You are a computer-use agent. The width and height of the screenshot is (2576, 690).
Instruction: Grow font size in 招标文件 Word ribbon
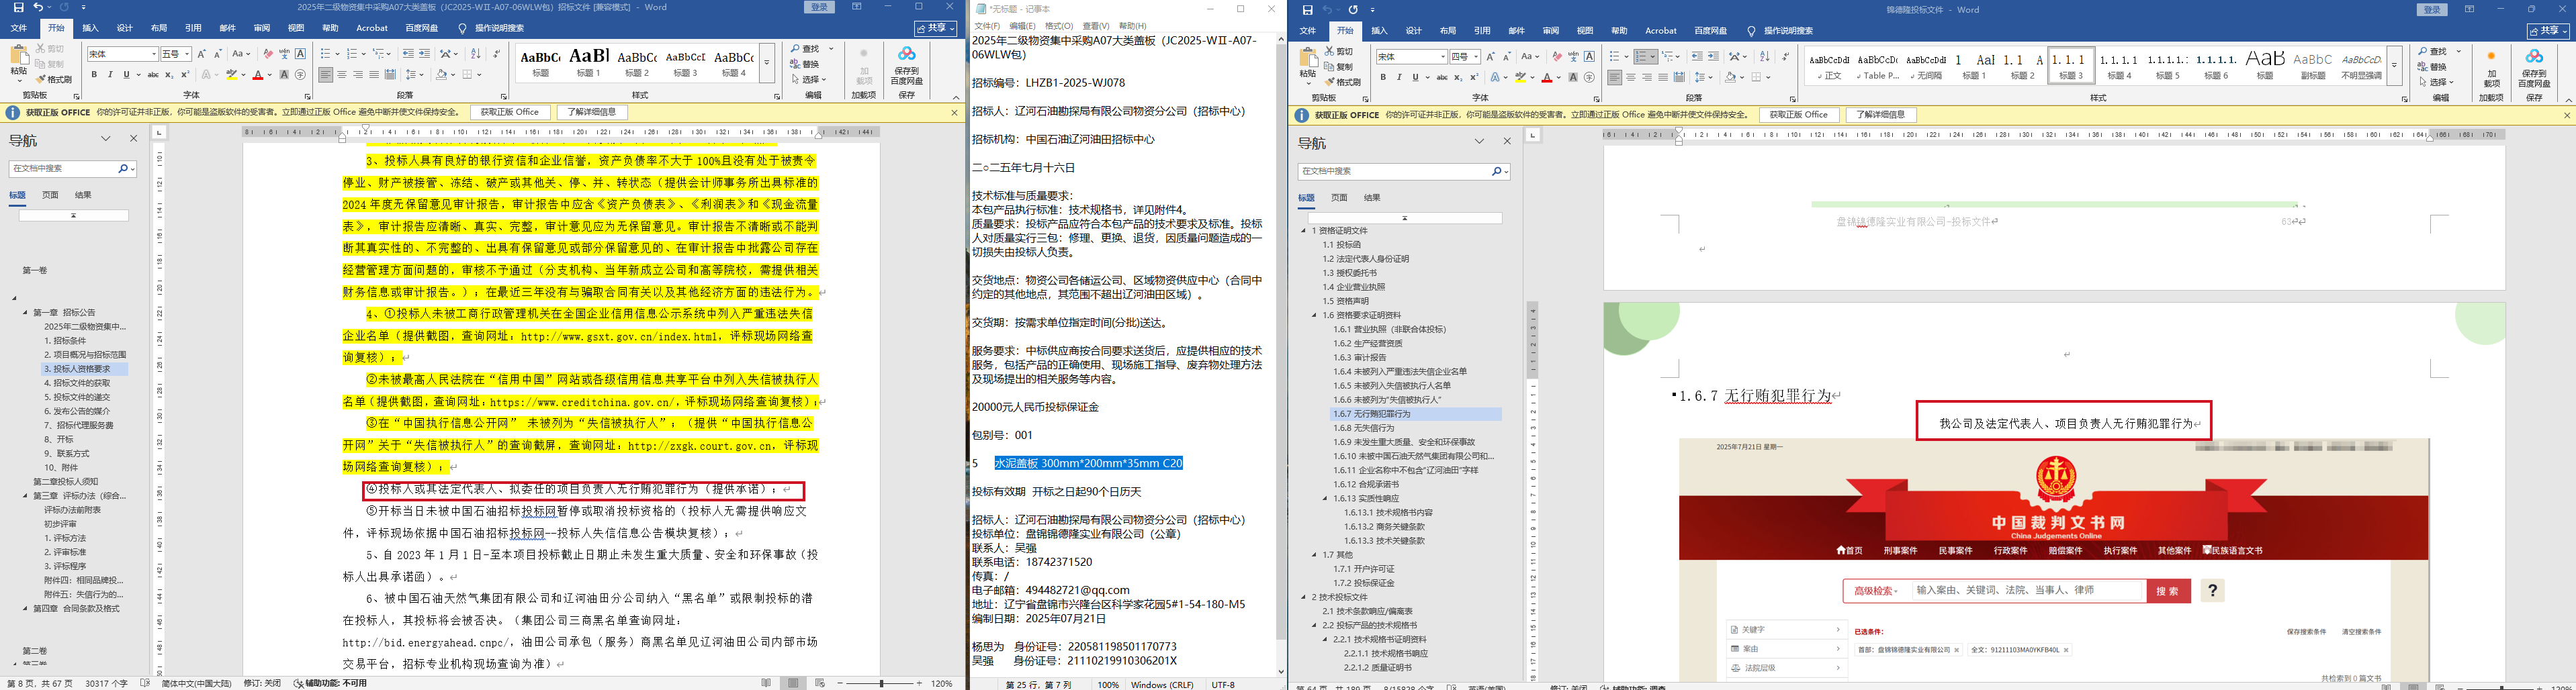click(202, 54)
